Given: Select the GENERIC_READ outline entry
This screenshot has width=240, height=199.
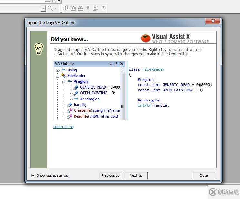Looking at the screenshot, I should coord(100,87).
